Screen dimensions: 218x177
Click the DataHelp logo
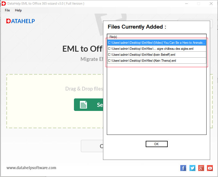(x=20, y=21)
